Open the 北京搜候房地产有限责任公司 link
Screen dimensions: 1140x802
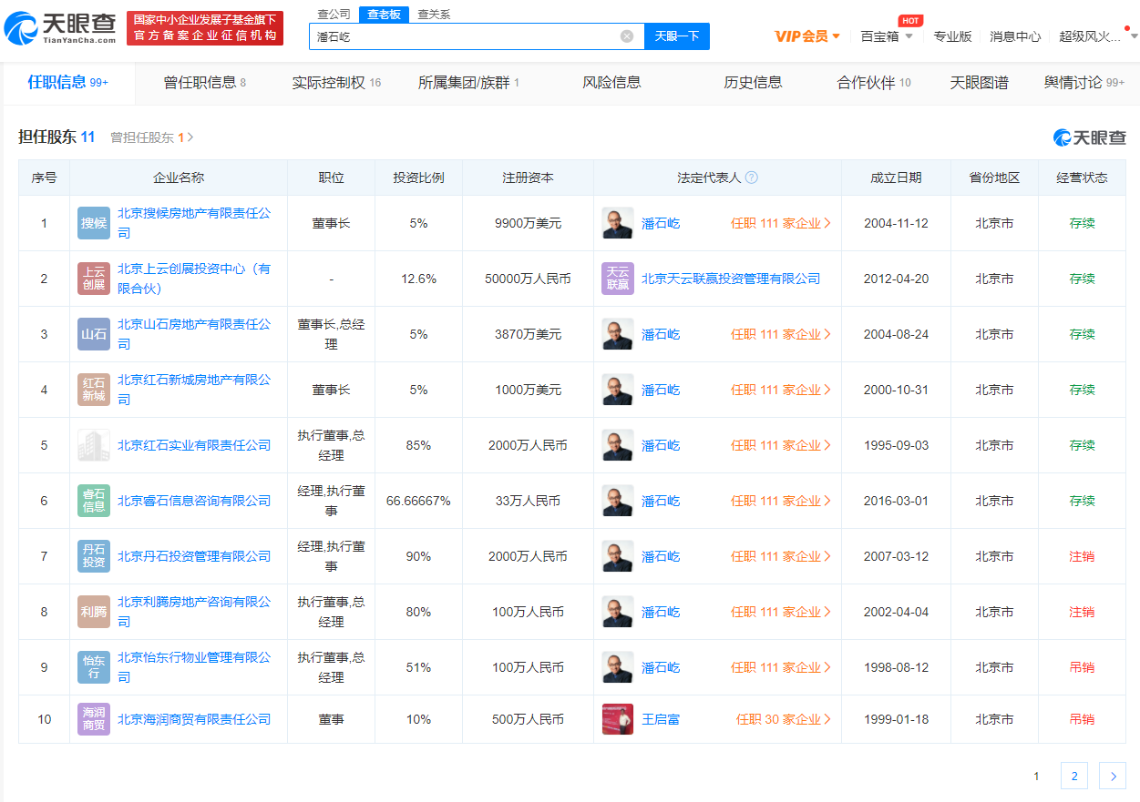click(194, 223)
